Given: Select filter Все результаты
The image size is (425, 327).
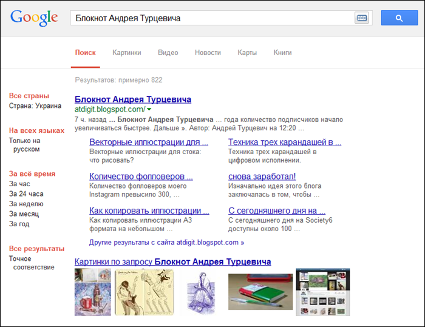Looking at the screenshot, I should coord(36,249).
